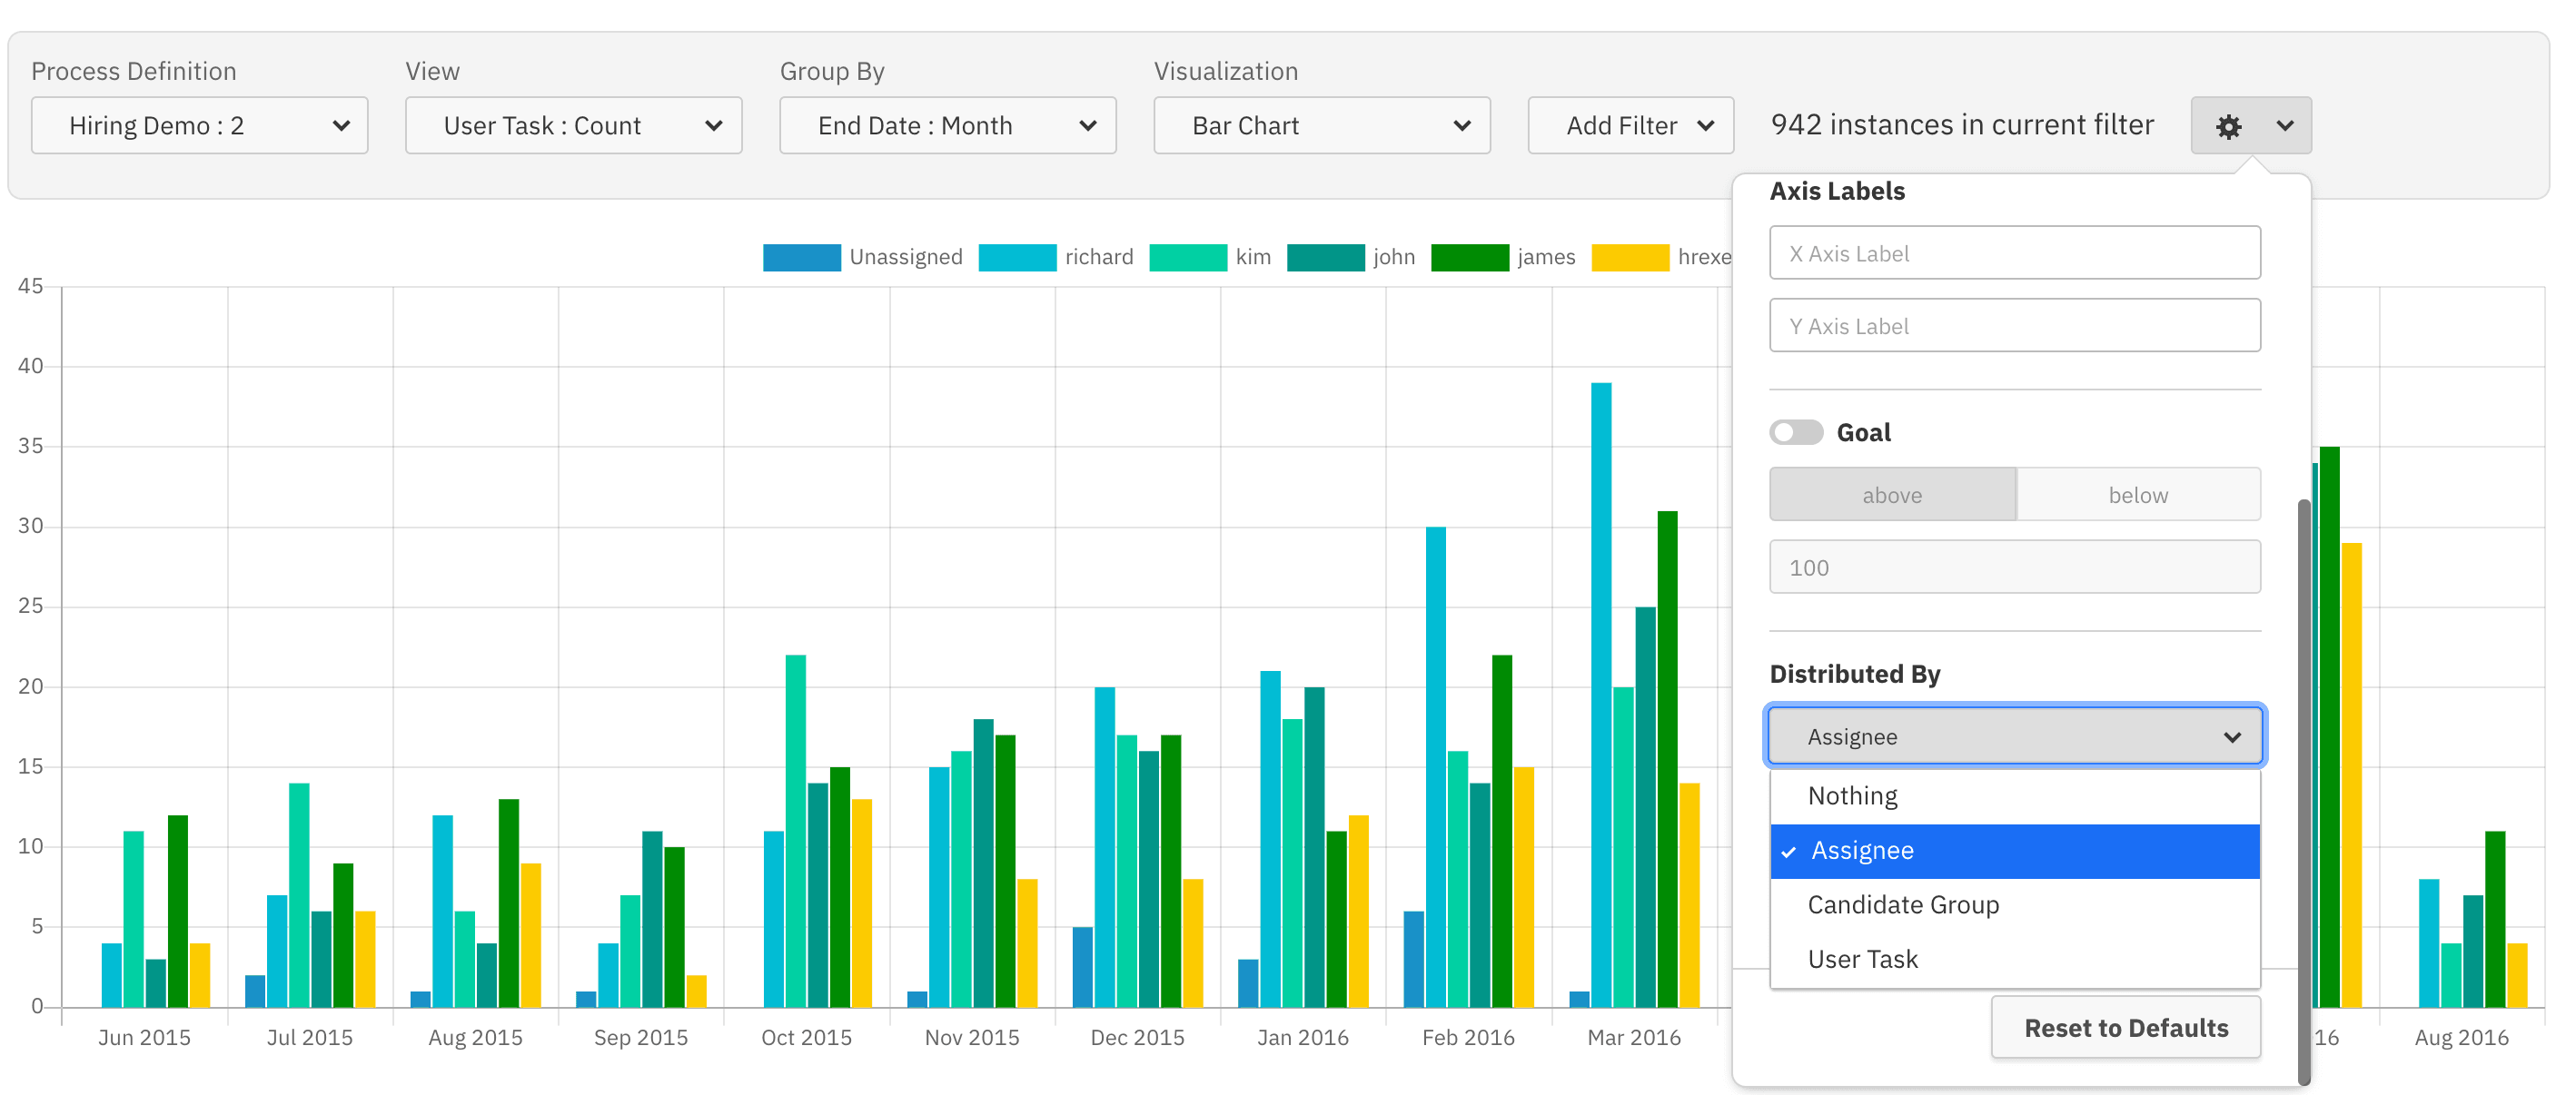Choose 'Assignee' in Distributed By list

coord(2014,851)
